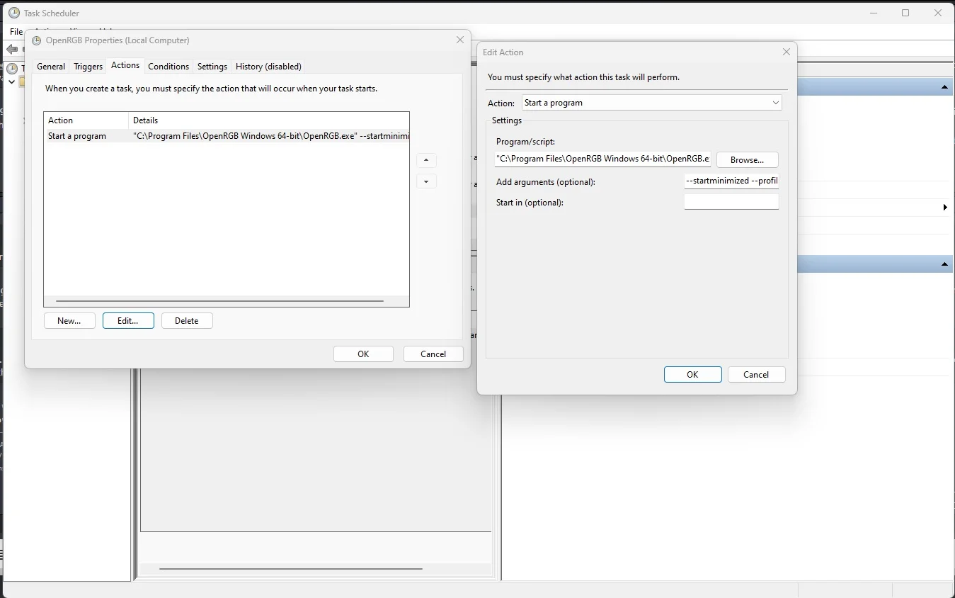Open the Conditions tab
This screenshot has height=598, width=955.
pyautogui.click(x=168, y=66)
